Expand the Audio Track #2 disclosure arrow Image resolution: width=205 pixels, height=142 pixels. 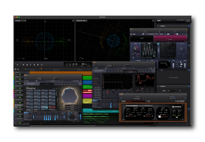pos(15,92)
